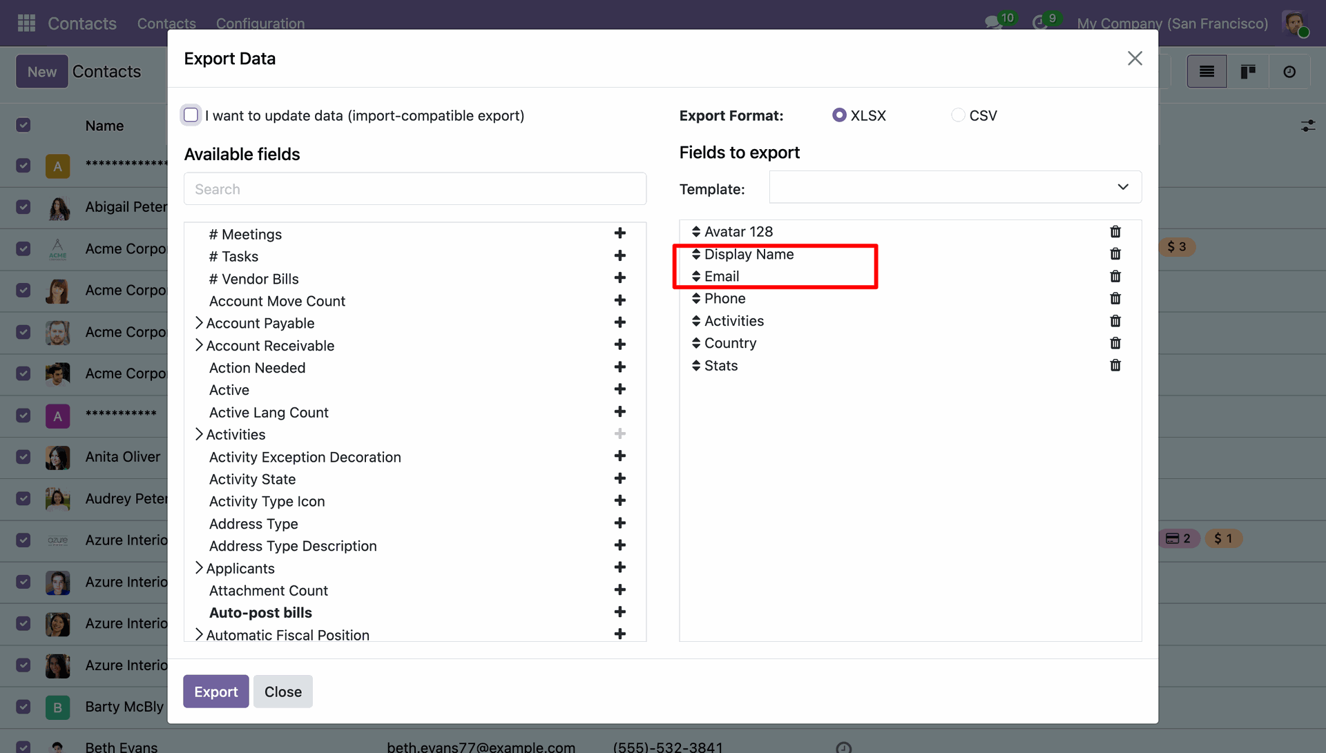Focus the available fields Search box
The image size is (1326, 753).
click(x=414, y=188)
